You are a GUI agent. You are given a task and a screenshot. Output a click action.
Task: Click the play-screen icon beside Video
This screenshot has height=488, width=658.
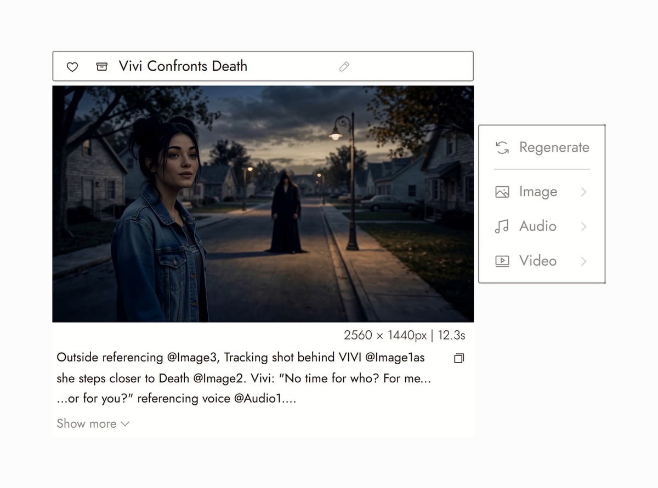(502, 261)
